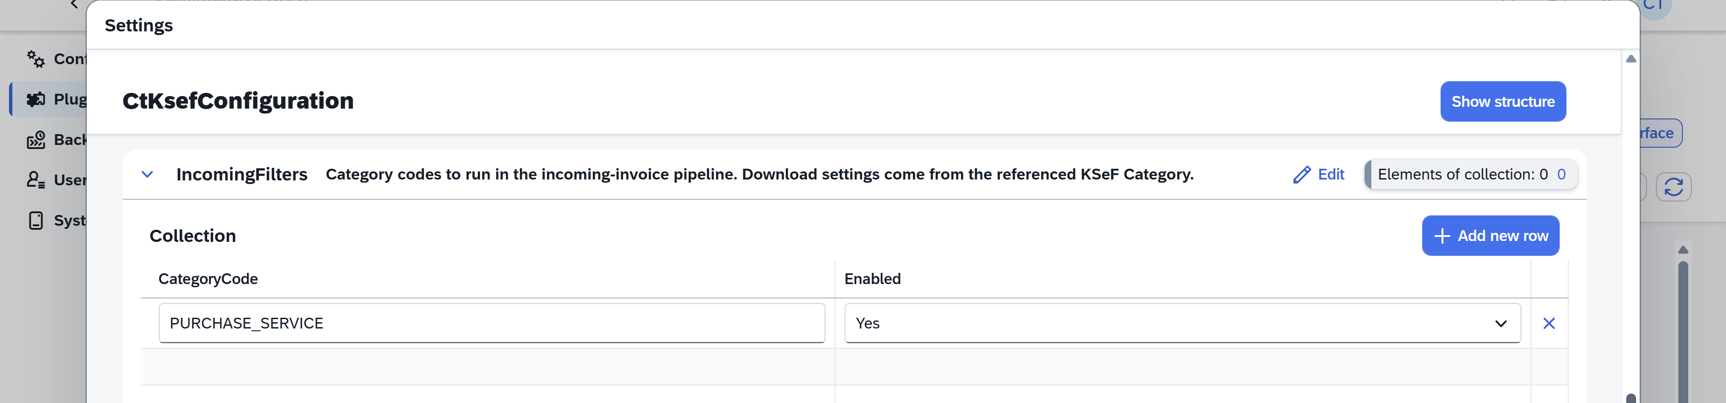This screenshot has width=1726, height=403.
Task: Select the Plugins puzzle icon in sidebar
Action: 36,99
